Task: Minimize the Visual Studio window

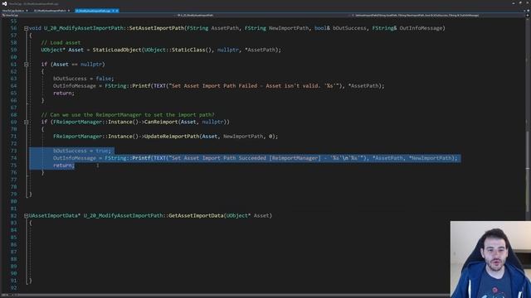Action: pyautogui.click(x=514, y=3)
